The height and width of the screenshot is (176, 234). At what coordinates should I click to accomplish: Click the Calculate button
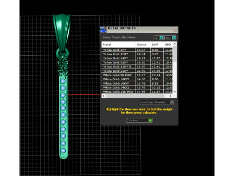139,120
